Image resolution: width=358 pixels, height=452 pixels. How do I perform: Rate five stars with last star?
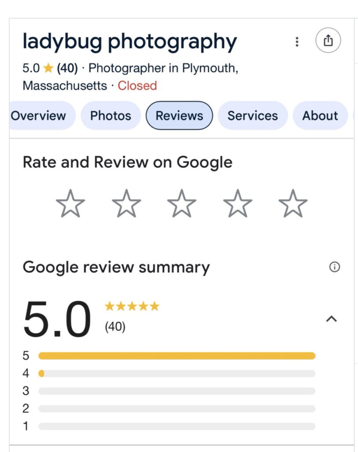[293, 203]
